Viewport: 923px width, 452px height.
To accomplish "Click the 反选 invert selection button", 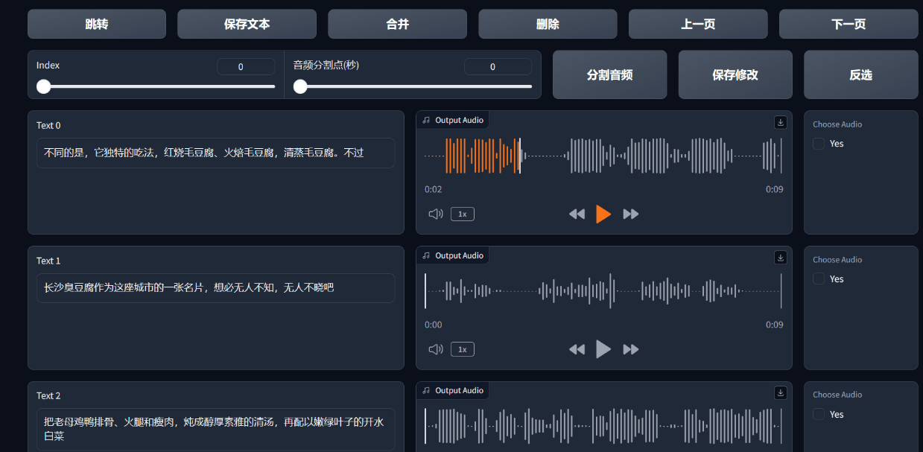I will (x=860, y=74).
